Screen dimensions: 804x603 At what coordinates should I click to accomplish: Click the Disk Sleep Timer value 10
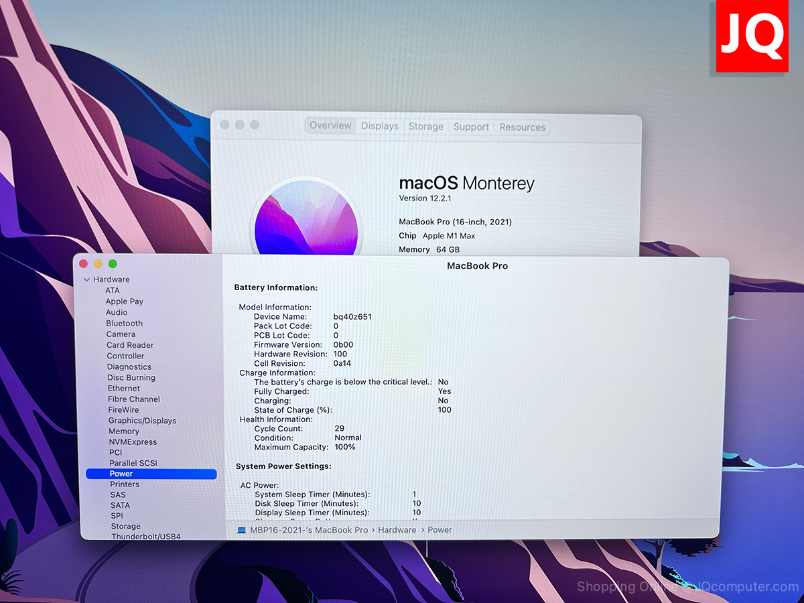[417, 503]
